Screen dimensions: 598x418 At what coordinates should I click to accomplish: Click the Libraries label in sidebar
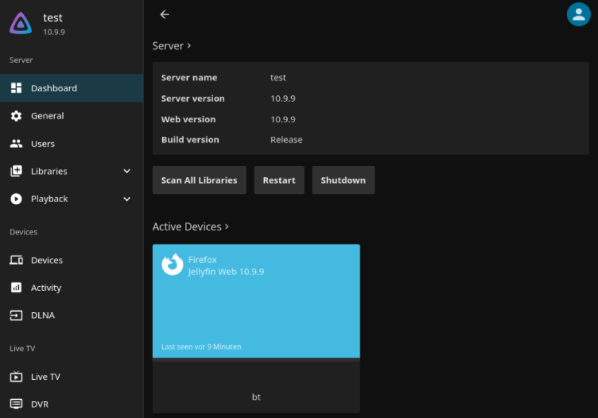tap(49, 171)
